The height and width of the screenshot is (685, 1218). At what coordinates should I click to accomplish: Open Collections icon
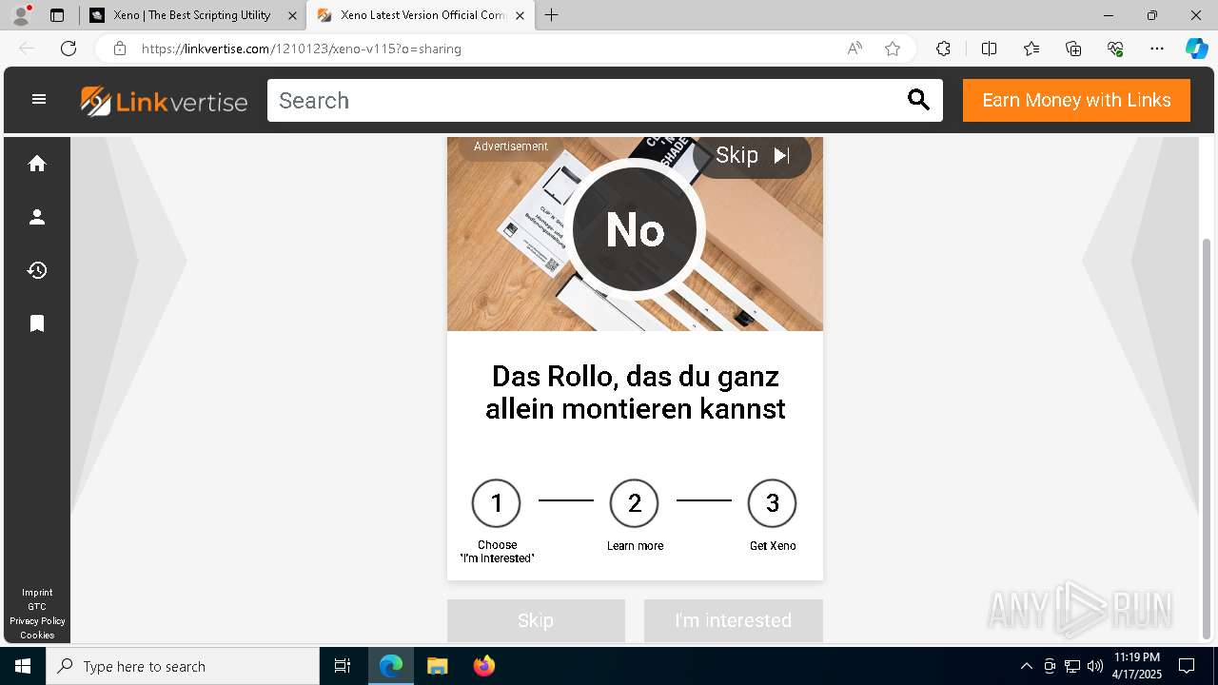1073,49
